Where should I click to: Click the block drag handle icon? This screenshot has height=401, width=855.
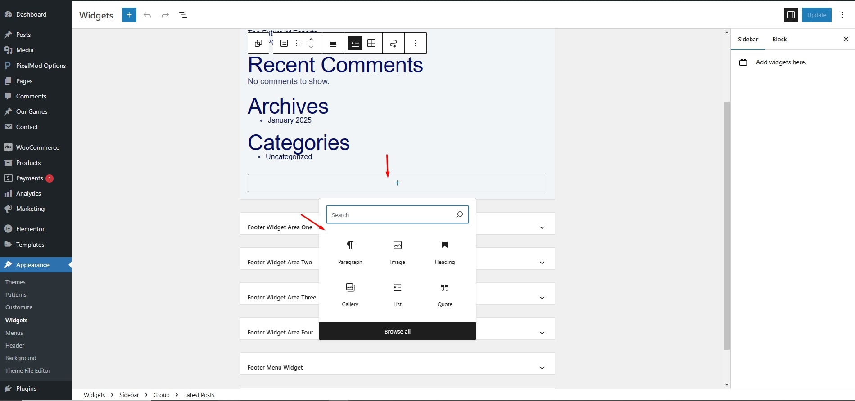click(x=298, y=43)
